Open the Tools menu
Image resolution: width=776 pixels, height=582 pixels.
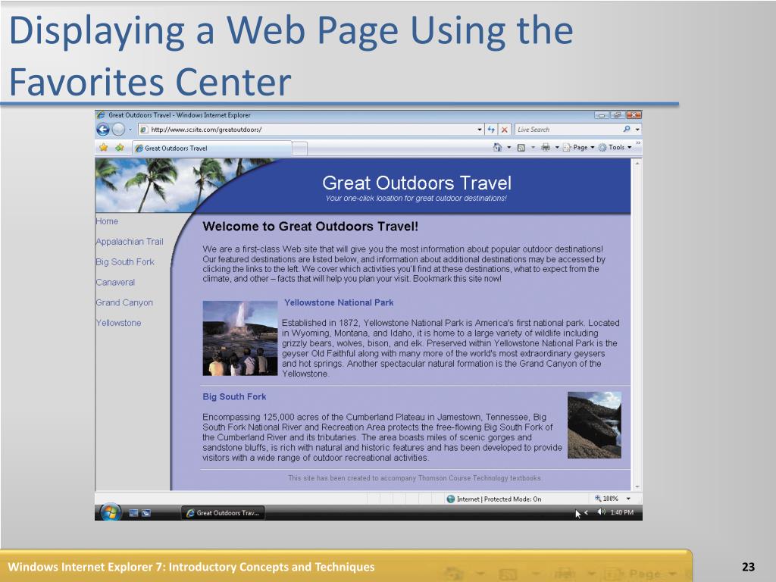tap(615, 148)
